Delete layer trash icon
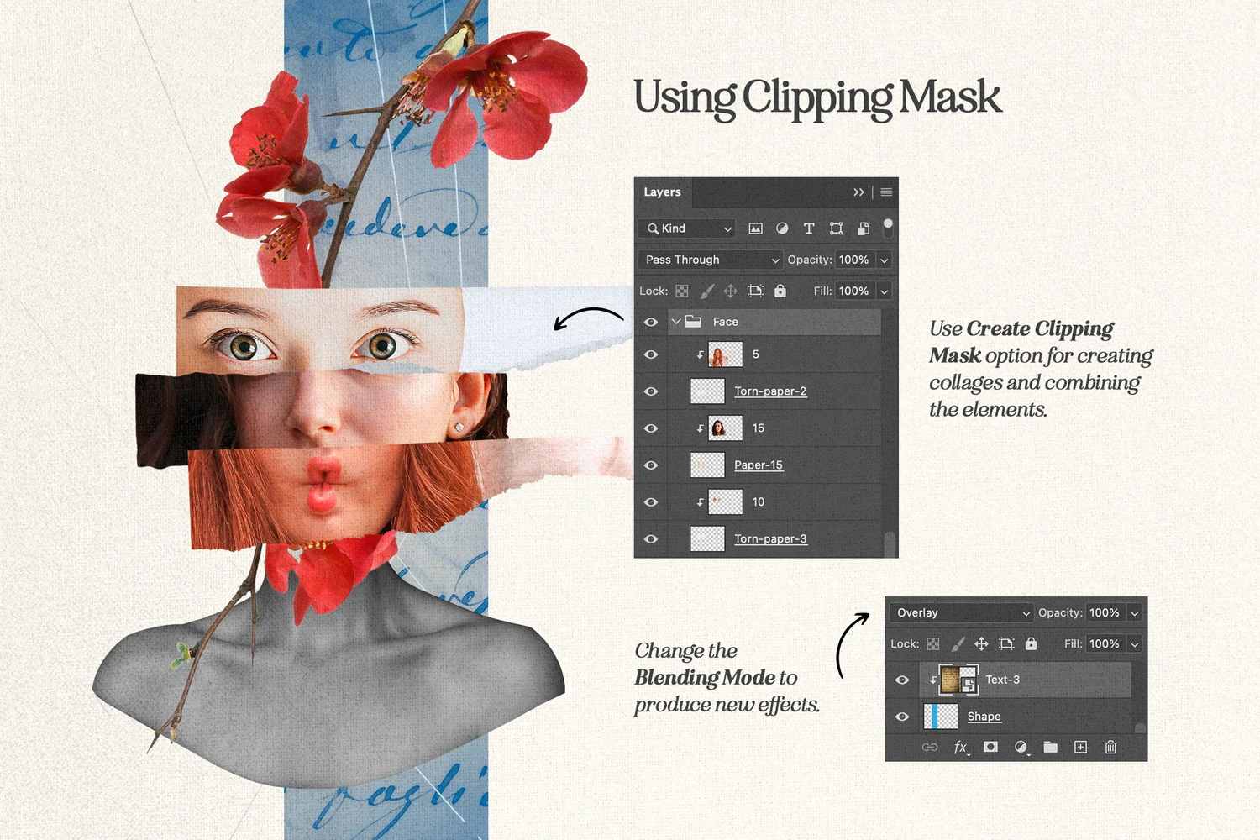1260x840 pixels. 1110,747
